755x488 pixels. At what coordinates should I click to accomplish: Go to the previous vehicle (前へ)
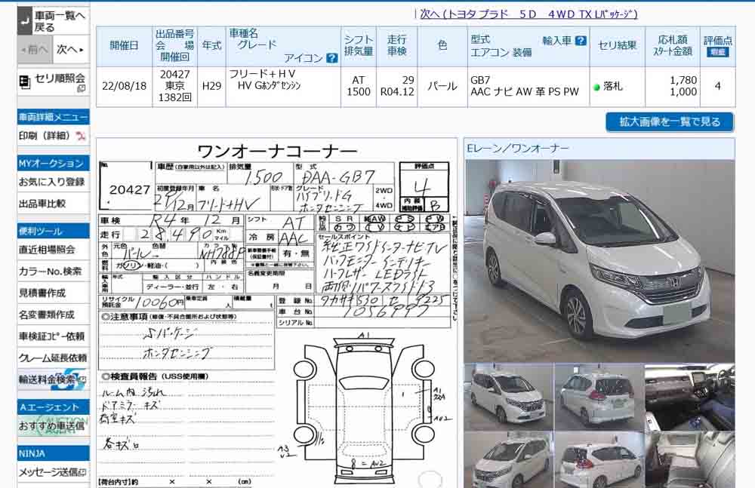pos(34,50)
